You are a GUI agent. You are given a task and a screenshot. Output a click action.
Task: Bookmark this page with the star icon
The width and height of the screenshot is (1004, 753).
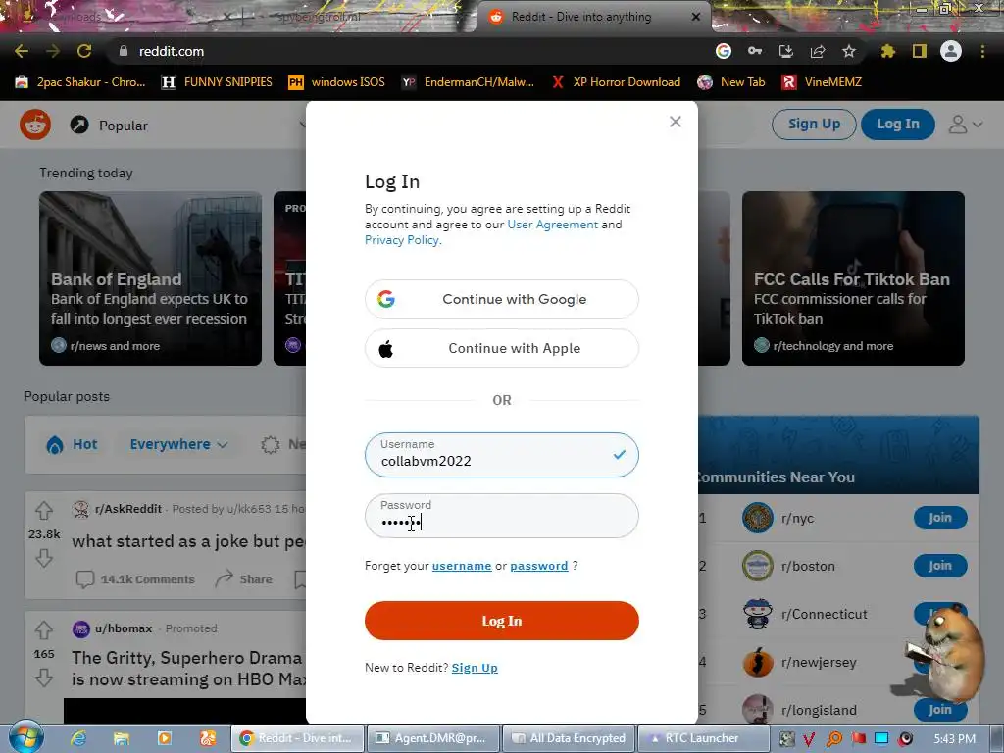pos(849,51)
